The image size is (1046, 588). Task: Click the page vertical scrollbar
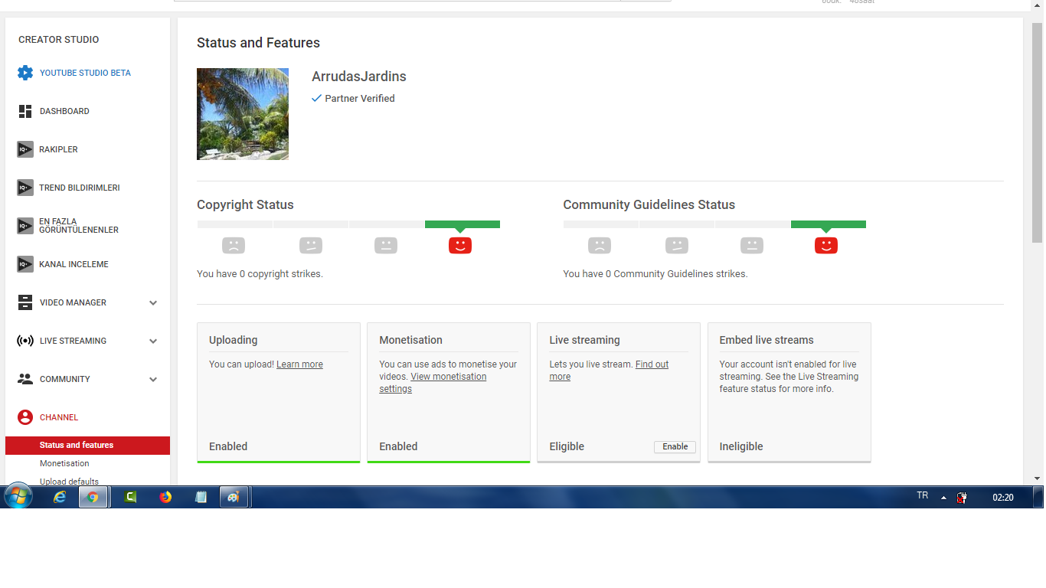pos(1037,133)
